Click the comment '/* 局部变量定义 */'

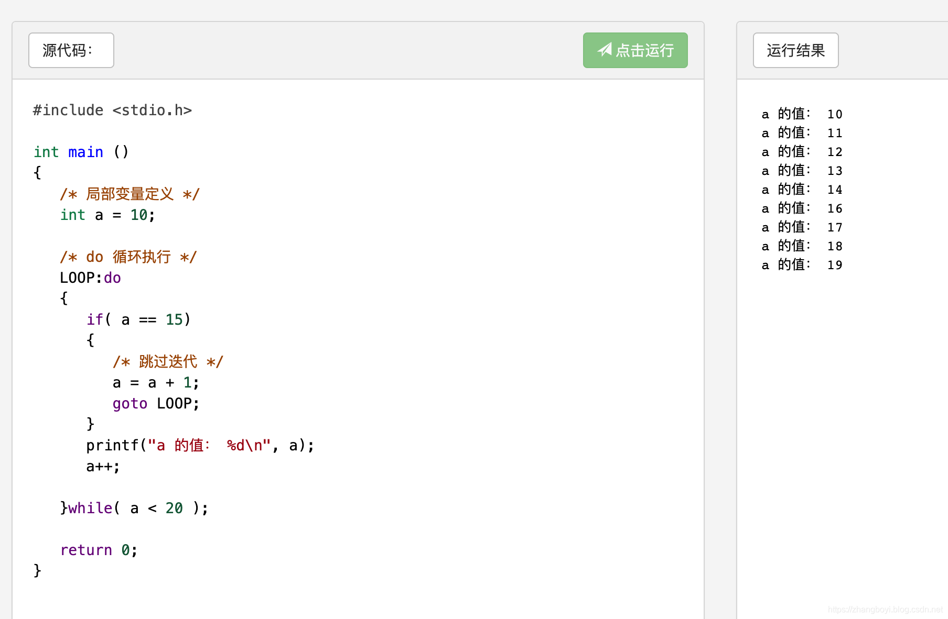point(130,194)
